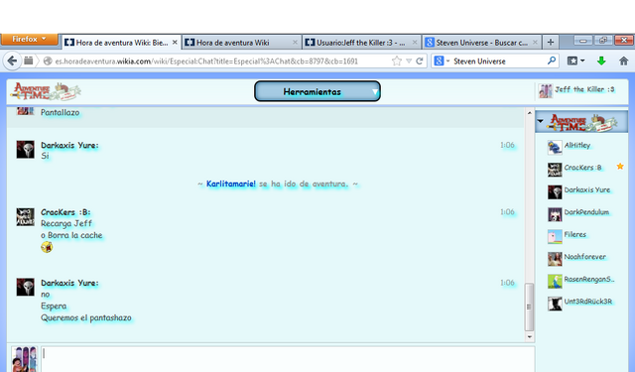The width and height of the screenshot is (635, 372).
Task: Collapse the user list with arrow
Action: coord(540,121)
